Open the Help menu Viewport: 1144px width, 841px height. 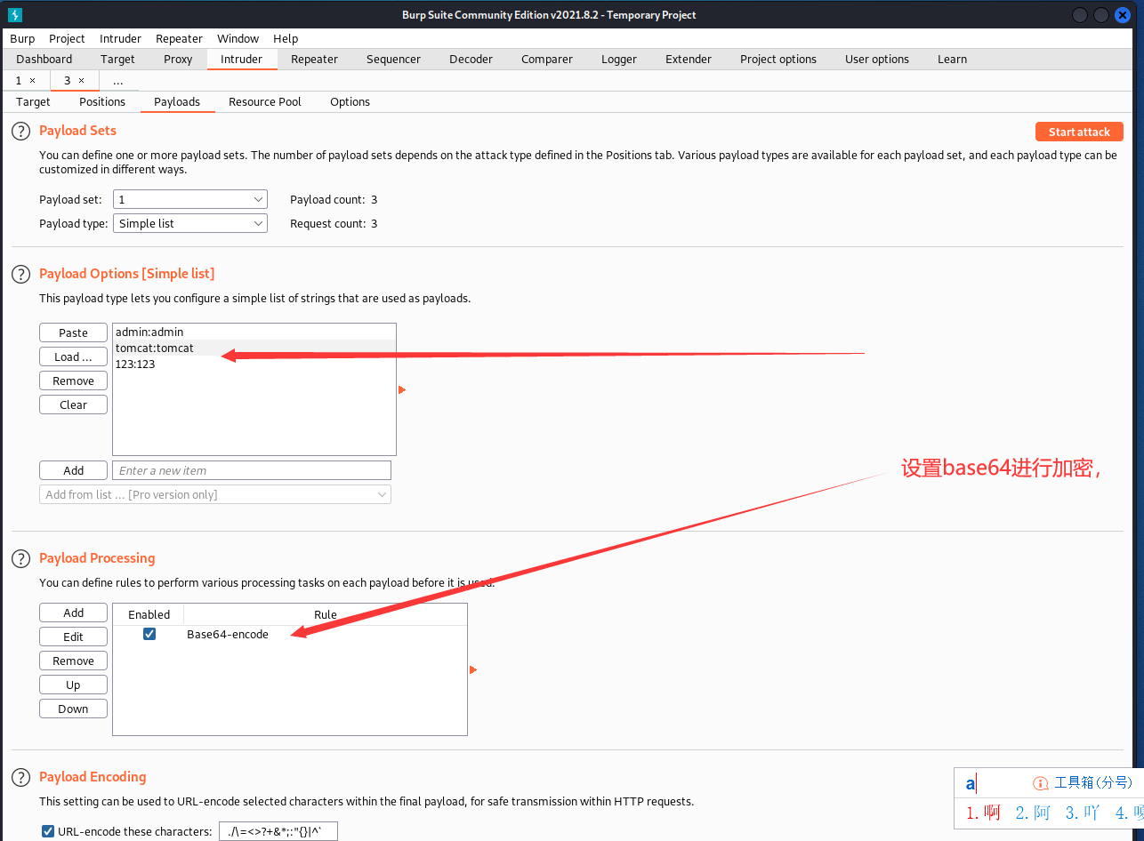tap(286, 38)
